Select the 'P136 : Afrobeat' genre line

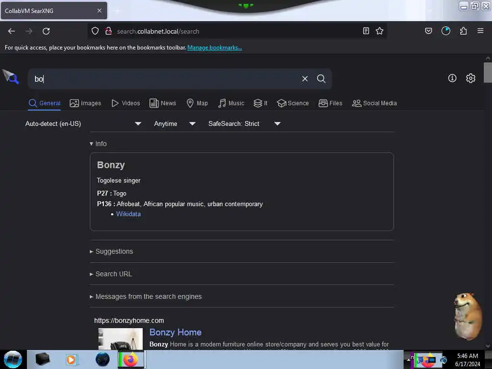pyautogui.click(x=180, y=204)
